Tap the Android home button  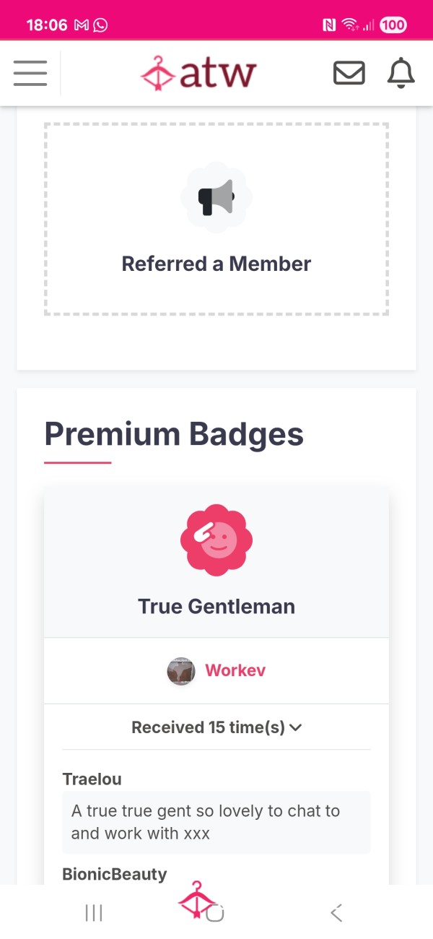pyautogui.click(x=215, y=914)
